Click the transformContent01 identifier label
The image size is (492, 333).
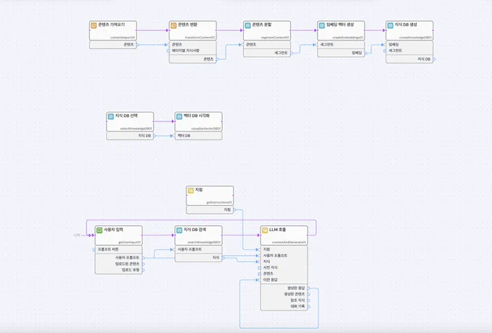(200, 38)
